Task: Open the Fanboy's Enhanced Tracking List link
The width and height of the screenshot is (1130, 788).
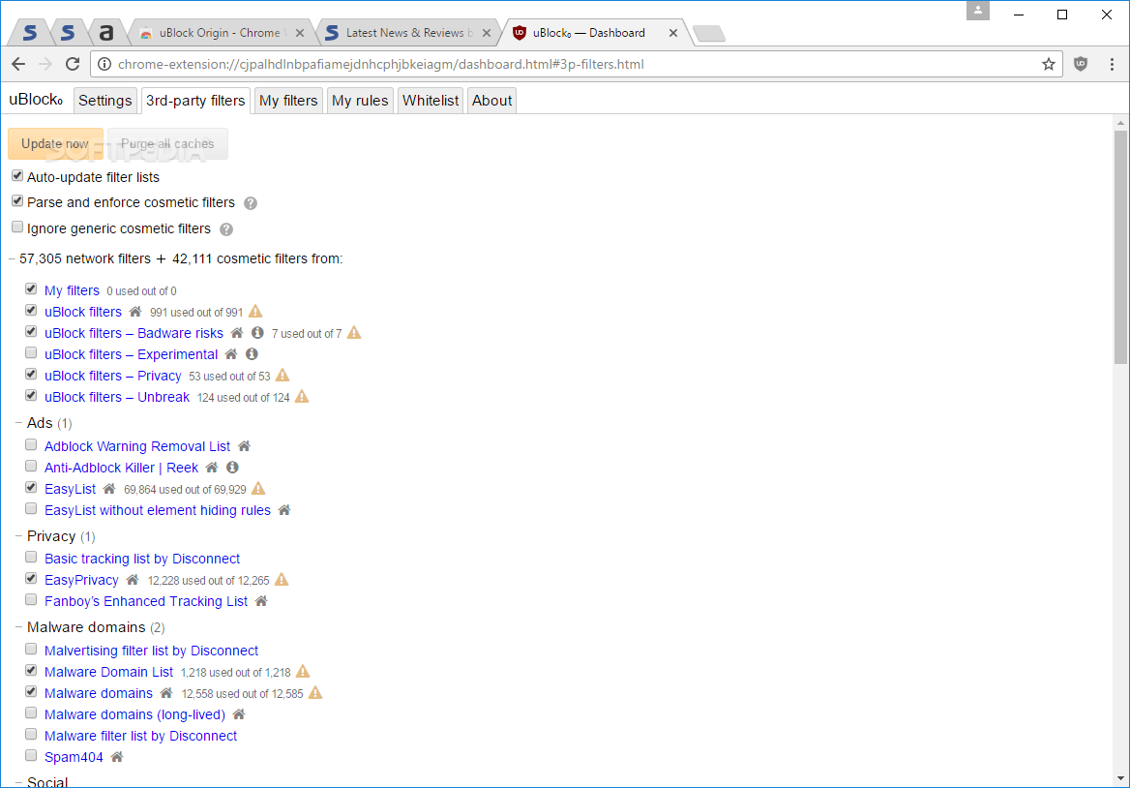Action: (x=146, y=600)
